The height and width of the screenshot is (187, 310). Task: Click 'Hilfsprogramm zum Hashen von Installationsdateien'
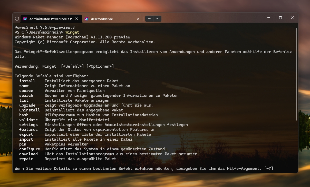click(101, 115)
